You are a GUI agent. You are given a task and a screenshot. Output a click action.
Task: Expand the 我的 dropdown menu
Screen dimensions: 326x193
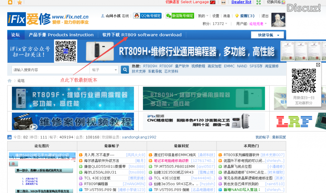(x=203, y=16)
